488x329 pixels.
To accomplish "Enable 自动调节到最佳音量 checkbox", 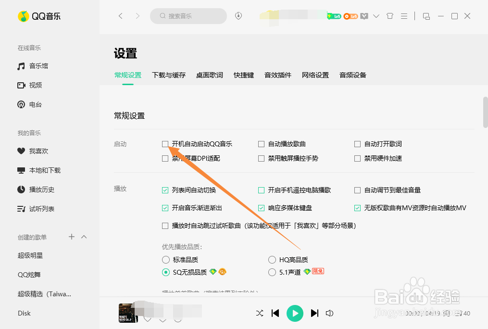I will tap(358, 190).
